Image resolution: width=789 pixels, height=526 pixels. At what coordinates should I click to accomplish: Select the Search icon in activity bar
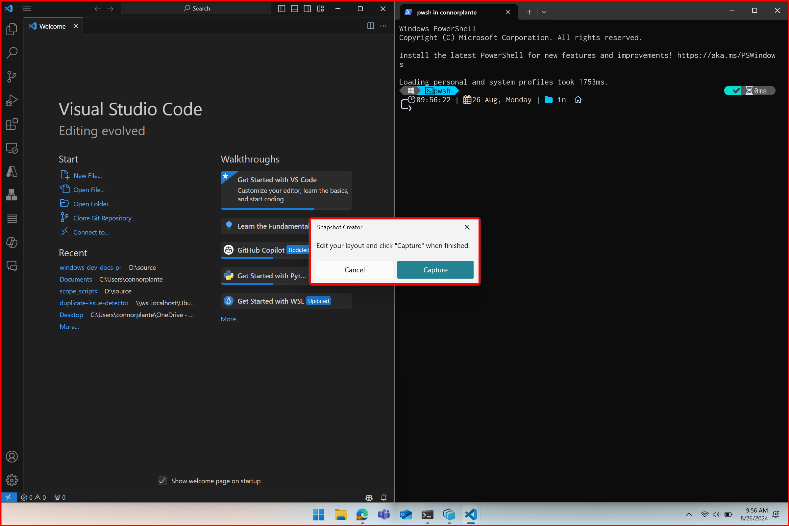pos(12,52)
